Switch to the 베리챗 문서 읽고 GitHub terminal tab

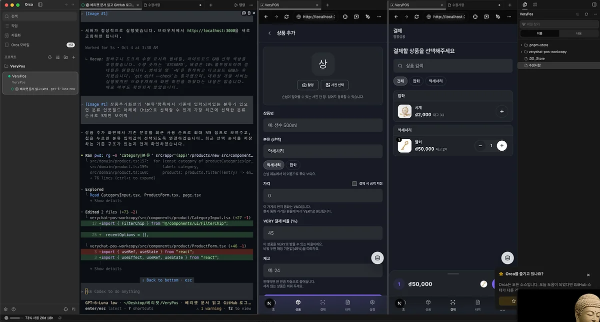pyautogui.click(x=110, y=4)
